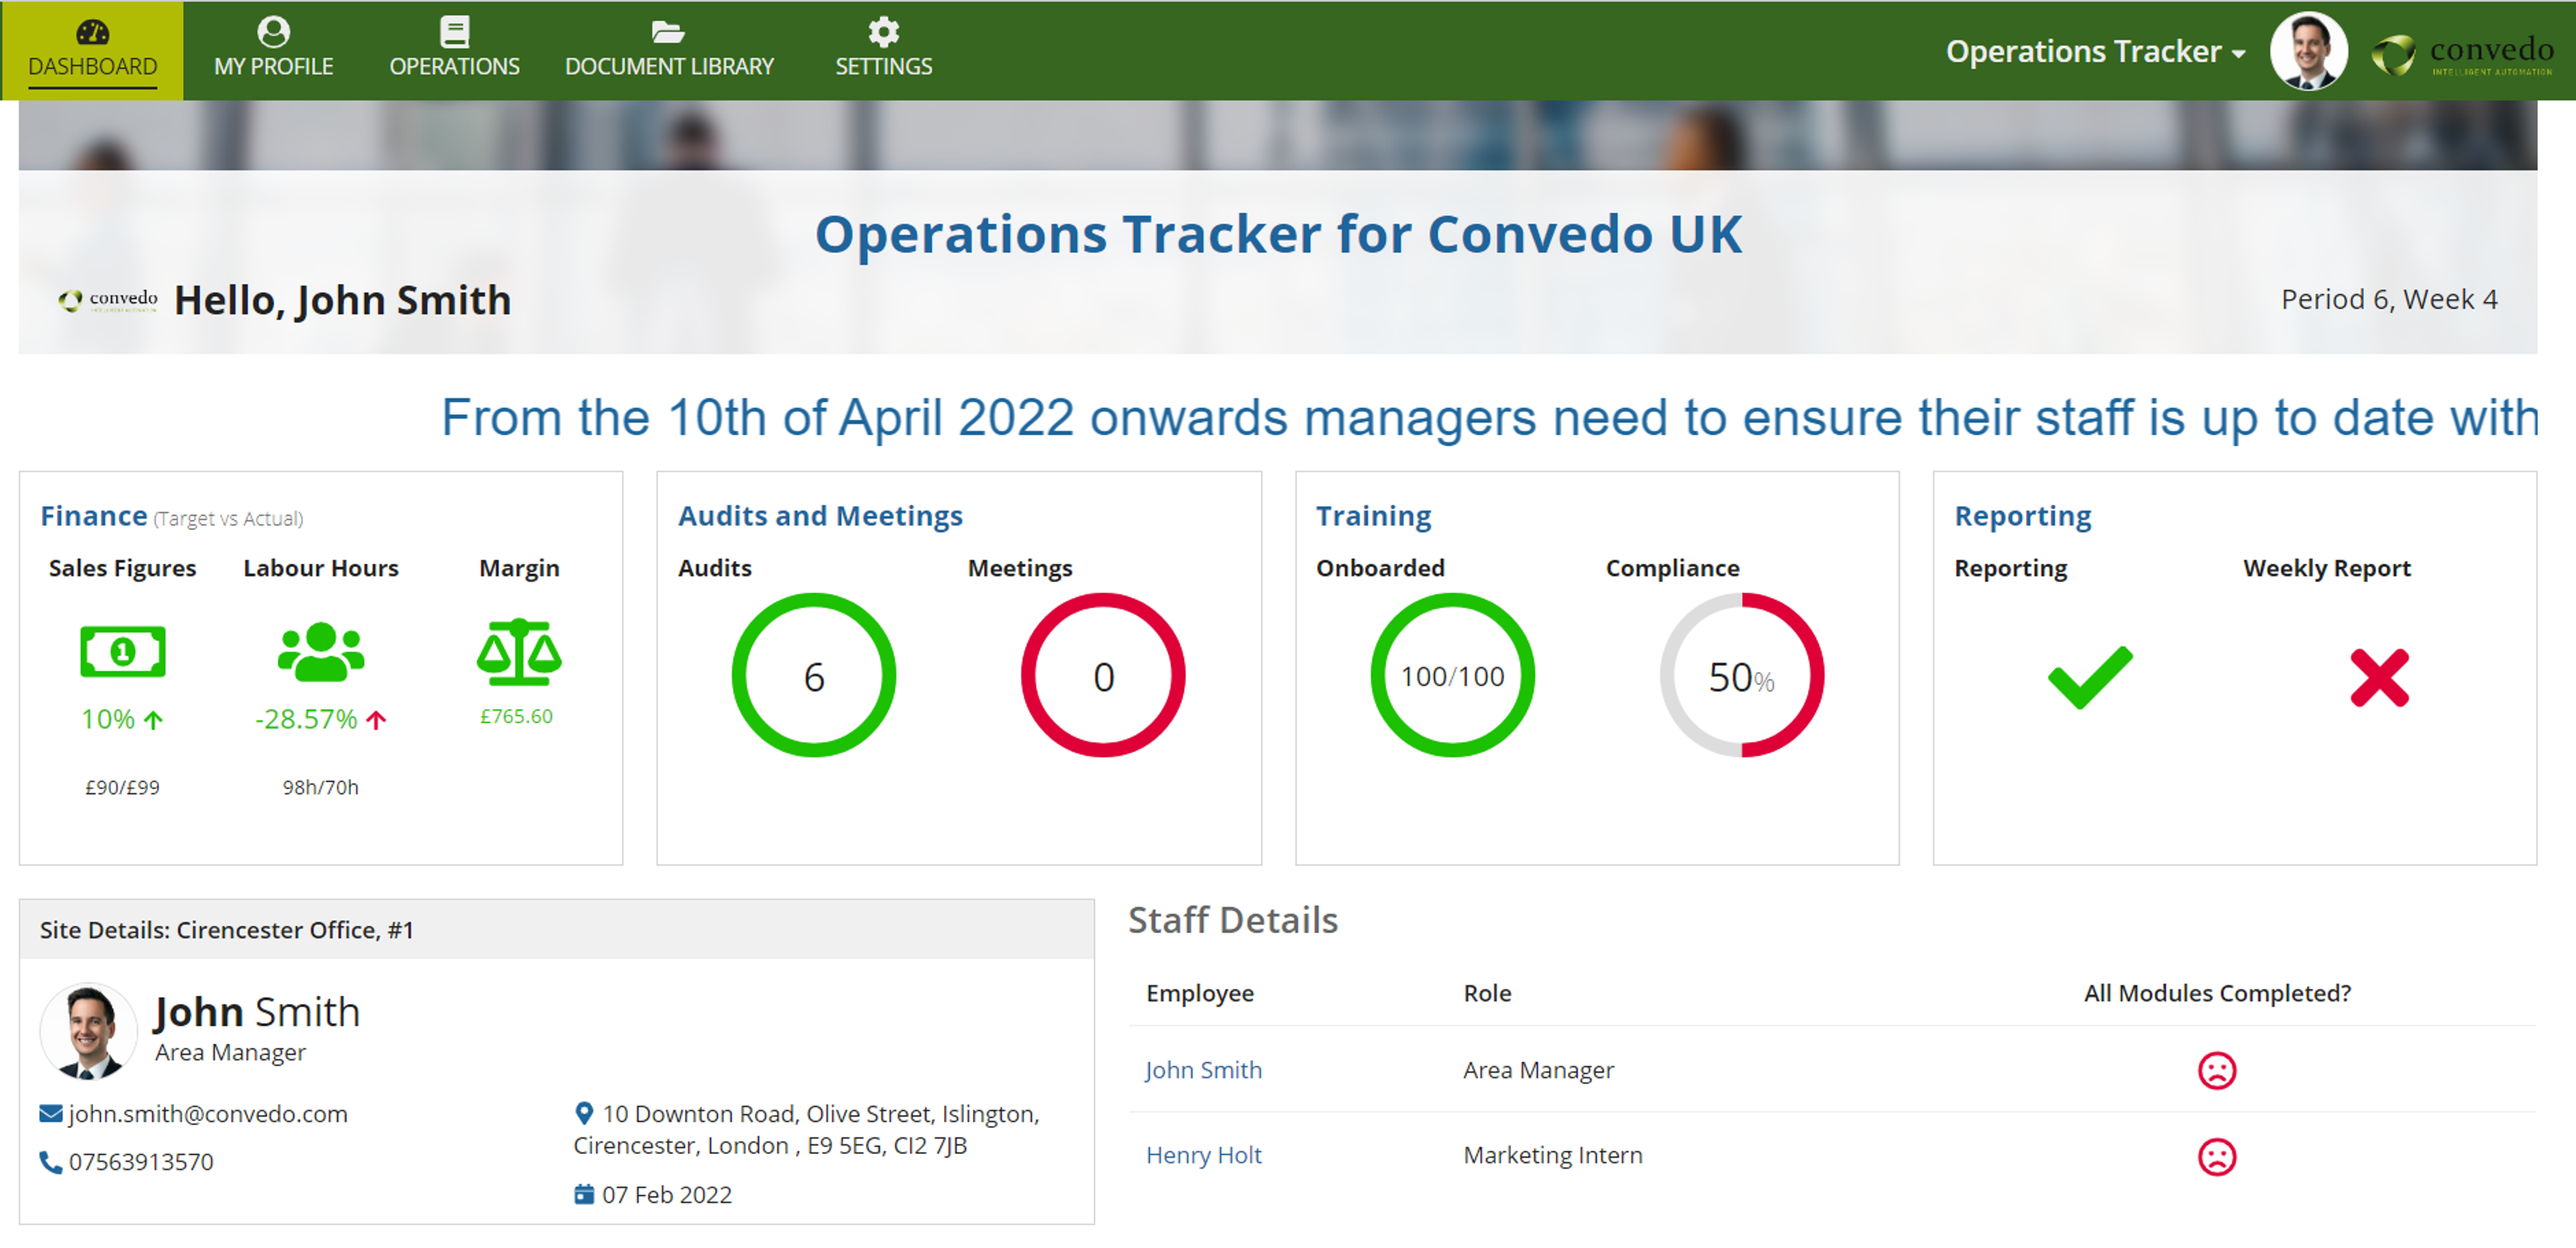Click John Smith profile photo in Site Details

point(88,1032)
